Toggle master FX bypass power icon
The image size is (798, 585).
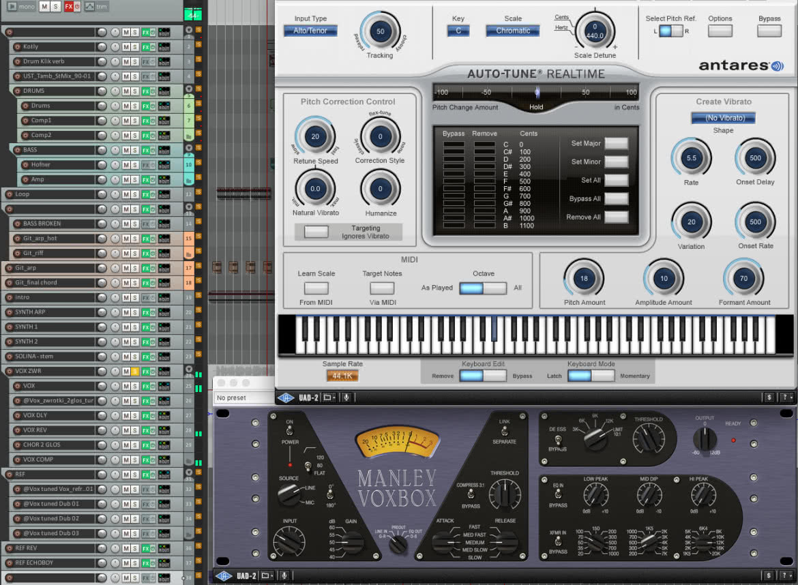(77, 7)
